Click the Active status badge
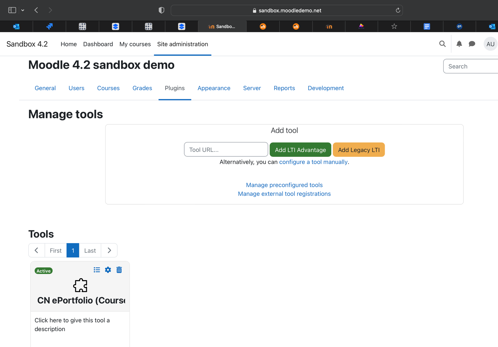Screen dimensions: 498x347 [44, 271]
